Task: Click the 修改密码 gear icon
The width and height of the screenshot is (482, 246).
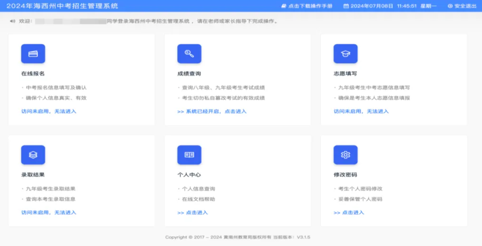Action: (346, 155)
